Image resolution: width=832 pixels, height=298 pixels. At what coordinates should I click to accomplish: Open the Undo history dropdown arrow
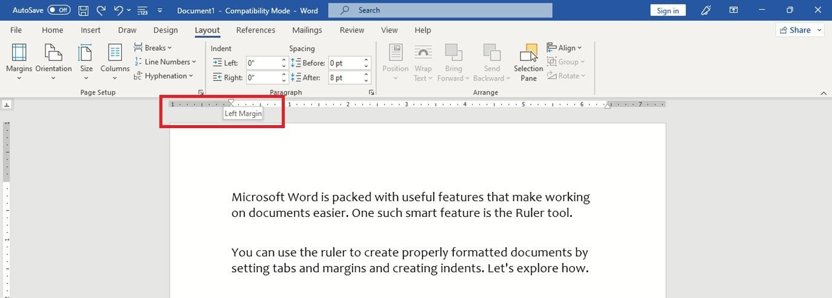tap(129, 10)
